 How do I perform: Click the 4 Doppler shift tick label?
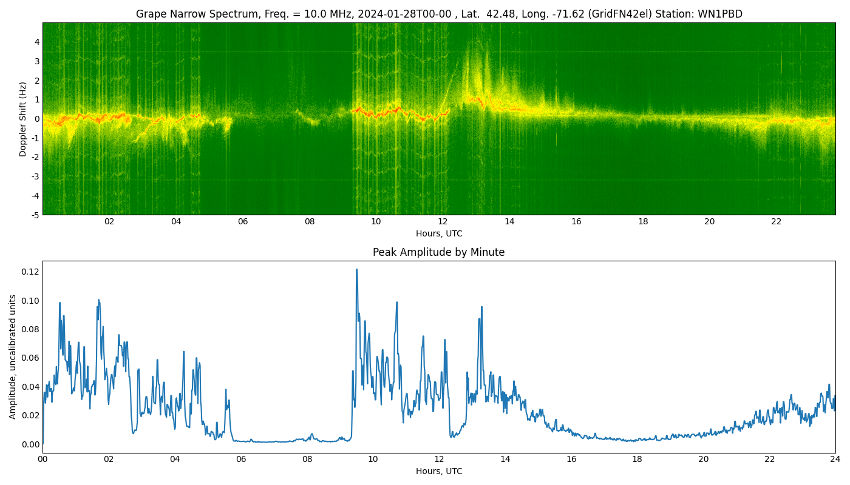pyautogui.click(x=37, y=42)
